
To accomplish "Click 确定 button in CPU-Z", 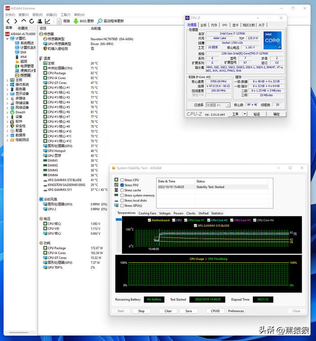I will click(x=276, y=114).
